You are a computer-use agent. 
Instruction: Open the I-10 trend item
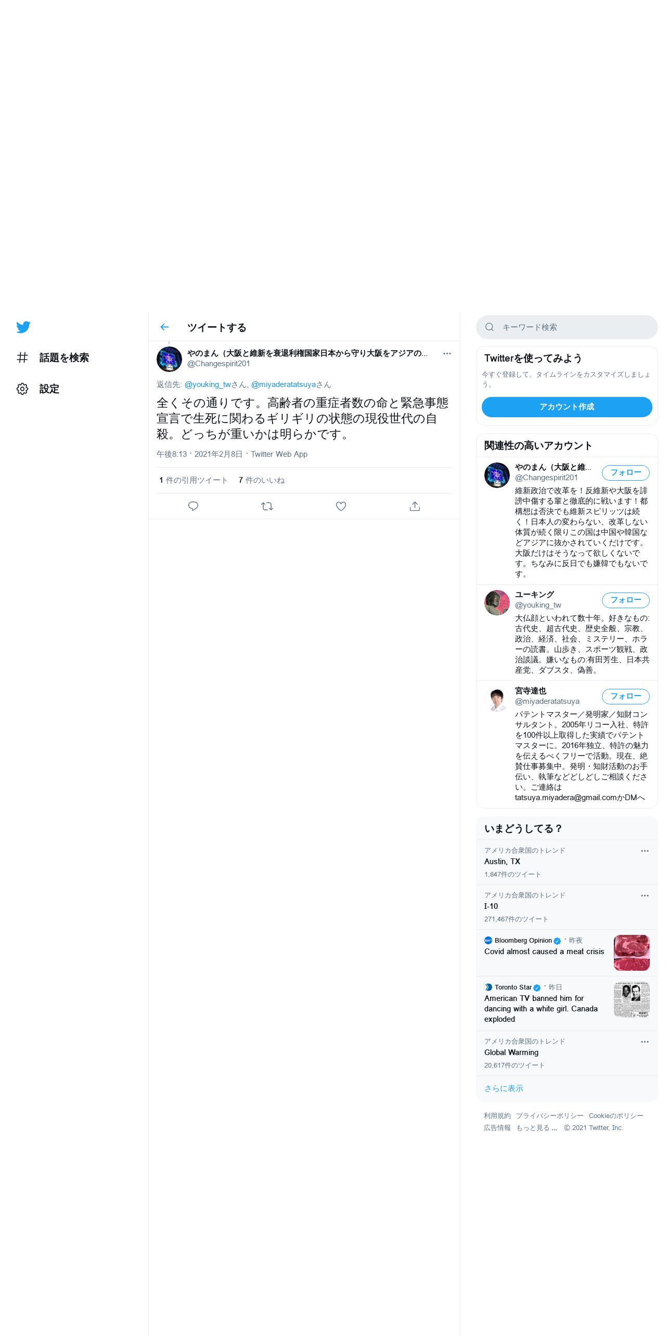point(567,907)
